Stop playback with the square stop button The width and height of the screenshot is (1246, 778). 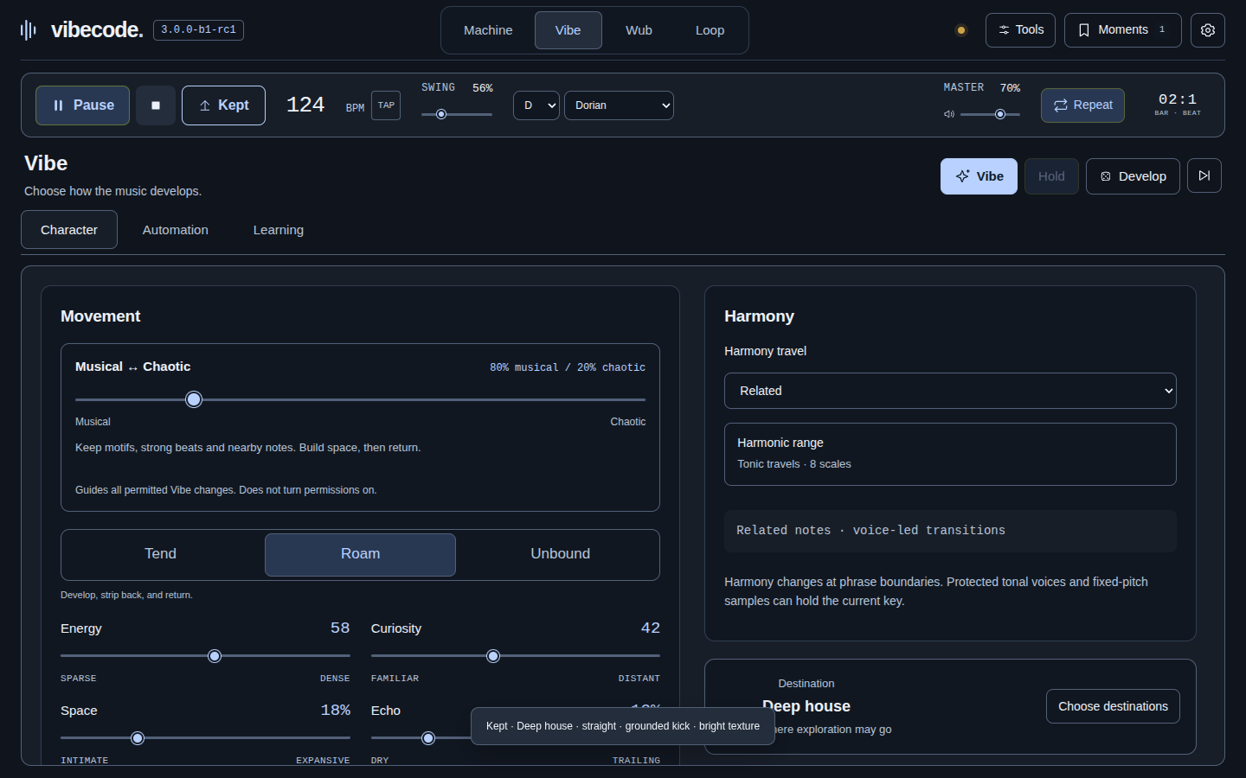coord(156,105)
